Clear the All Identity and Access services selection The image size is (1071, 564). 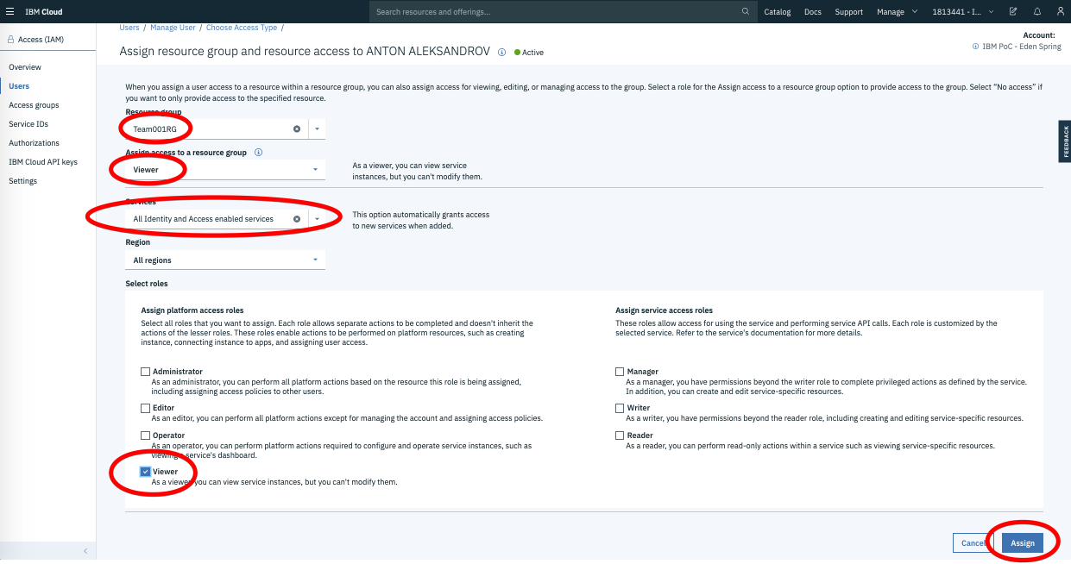click(x=297, y=219)
